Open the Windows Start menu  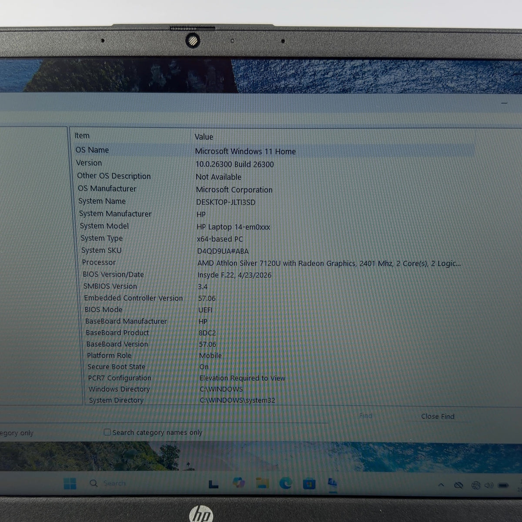click(x=70, y=483)
